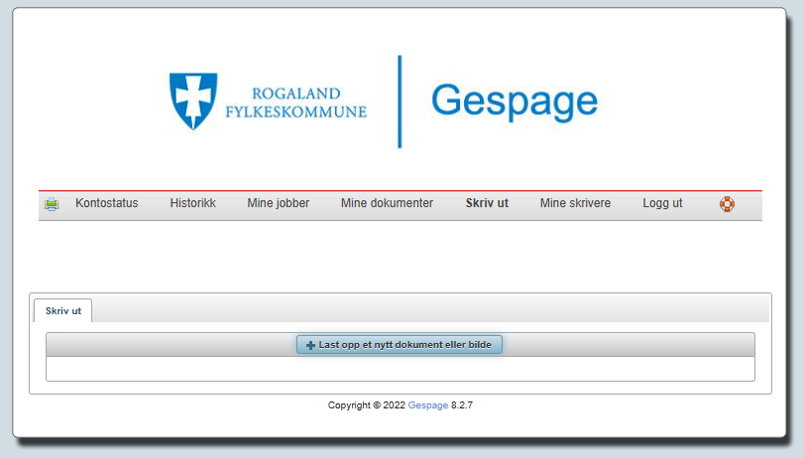This screenshot has width=804, height=458.
Task: Open the lifebuoy help icon
Action: (x=727, y=203)
